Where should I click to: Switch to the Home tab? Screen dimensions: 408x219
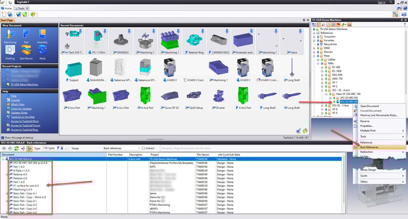tap(7, 8)
